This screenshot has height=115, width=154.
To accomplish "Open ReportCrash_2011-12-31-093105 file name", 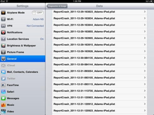I will pos(84,78).
